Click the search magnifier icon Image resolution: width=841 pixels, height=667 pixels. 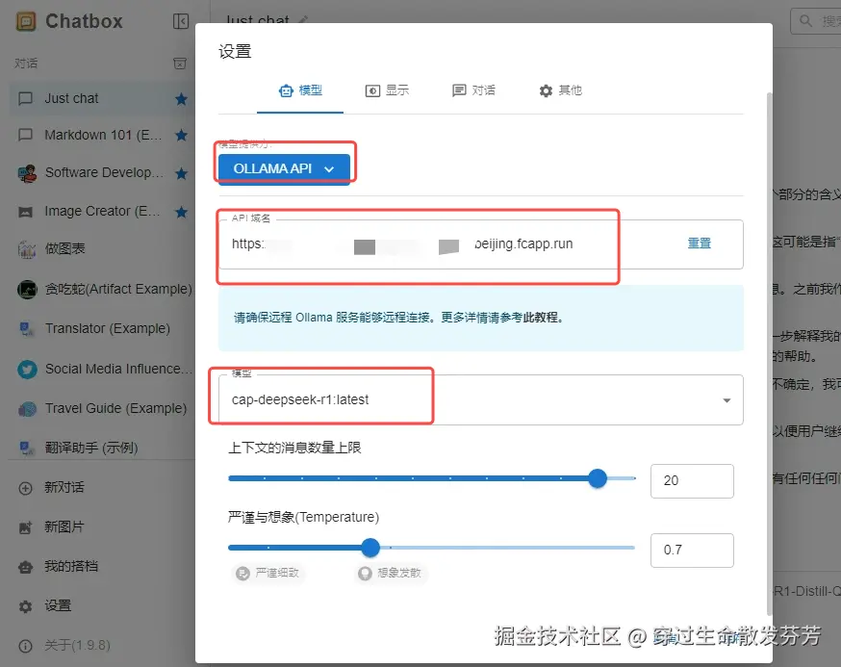click(x=805, y=21)
